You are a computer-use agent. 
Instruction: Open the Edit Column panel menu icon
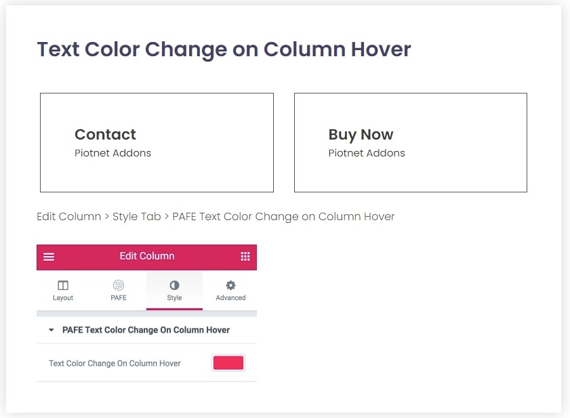click(x=48, y=257)
